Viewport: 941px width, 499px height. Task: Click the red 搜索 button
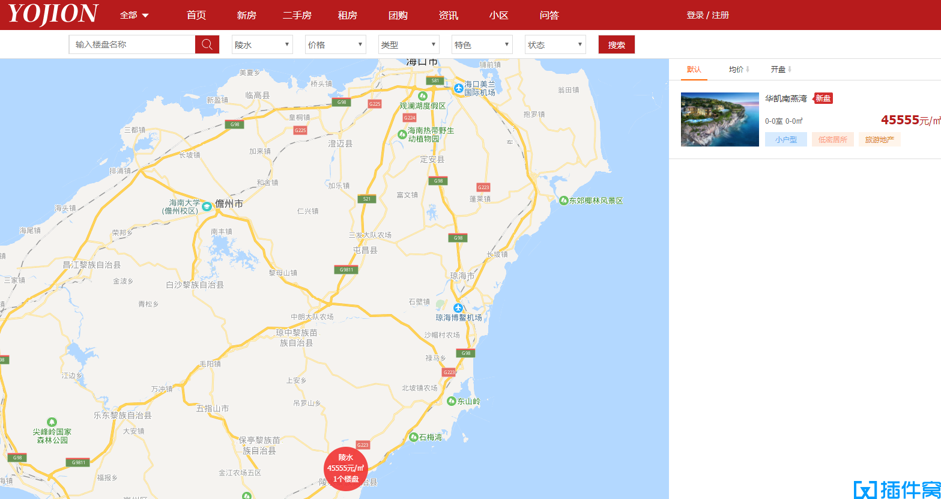(x=617, y=44)
